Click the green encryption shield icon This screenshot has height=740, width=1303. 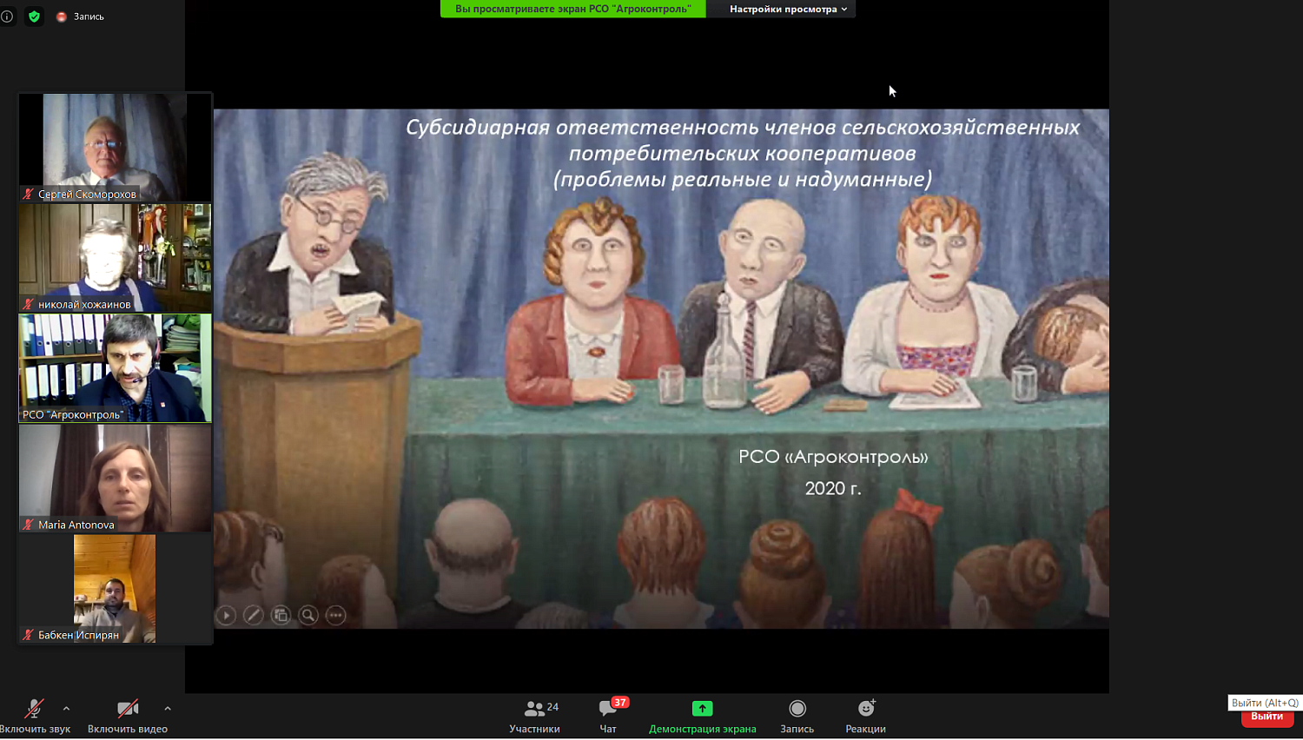point(34,17)
